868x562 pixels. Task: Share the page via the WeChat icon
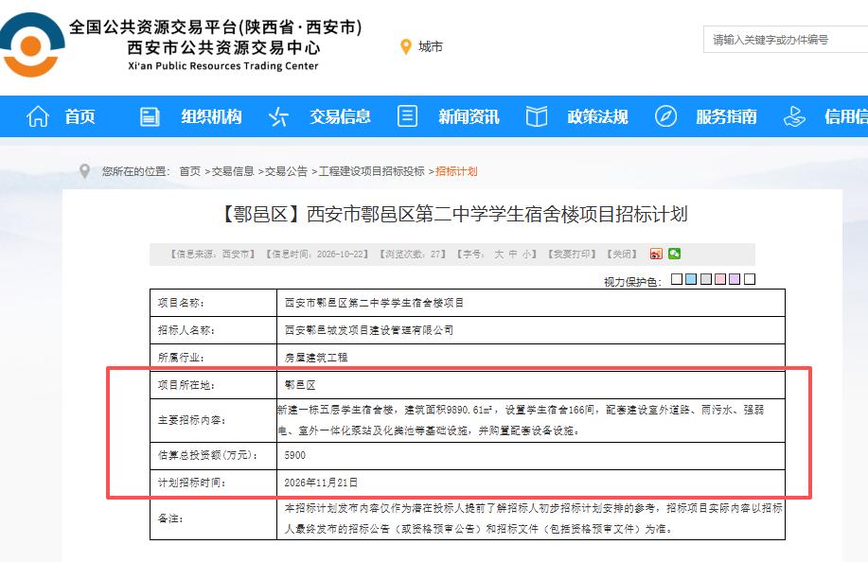[x=674, y=254]
